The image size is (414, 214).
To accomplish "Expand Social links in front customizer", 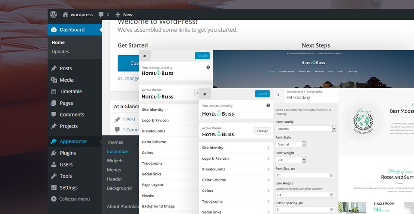I will click(x=236, y=211).
